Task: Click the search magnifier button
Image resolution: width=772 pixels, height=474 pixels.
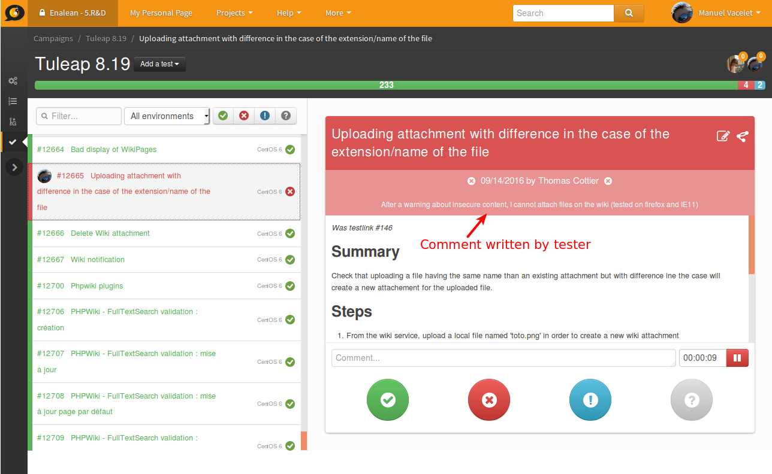Action: [629, 13]
